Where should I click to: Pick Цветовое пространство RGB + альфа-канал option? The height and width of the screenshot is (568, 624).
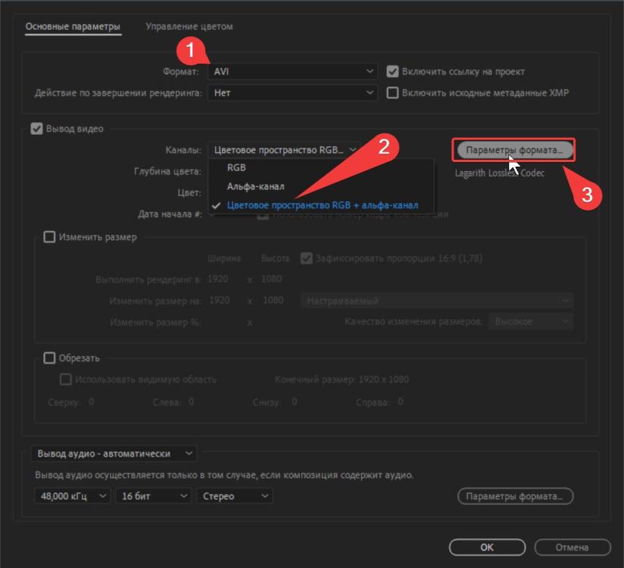322,205
